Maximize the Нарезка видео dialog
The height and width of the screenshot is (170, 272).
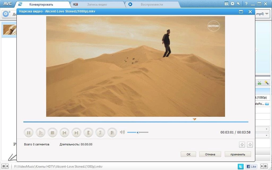pos(241,12)
